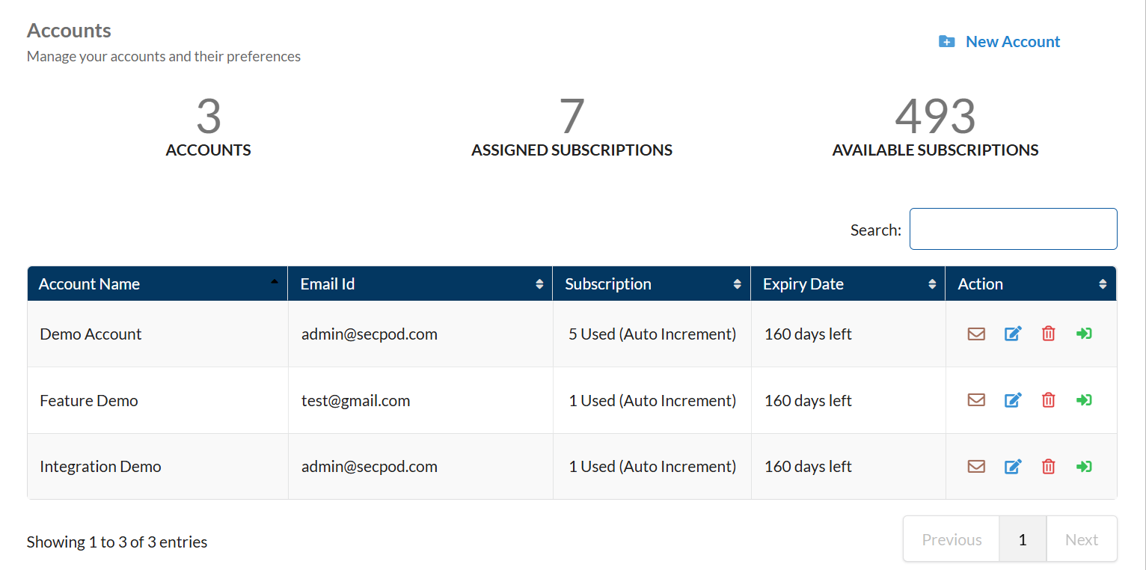
Task: Delete the Integration Demo account
Action: pyautogui.click(x=1049, y=467)
